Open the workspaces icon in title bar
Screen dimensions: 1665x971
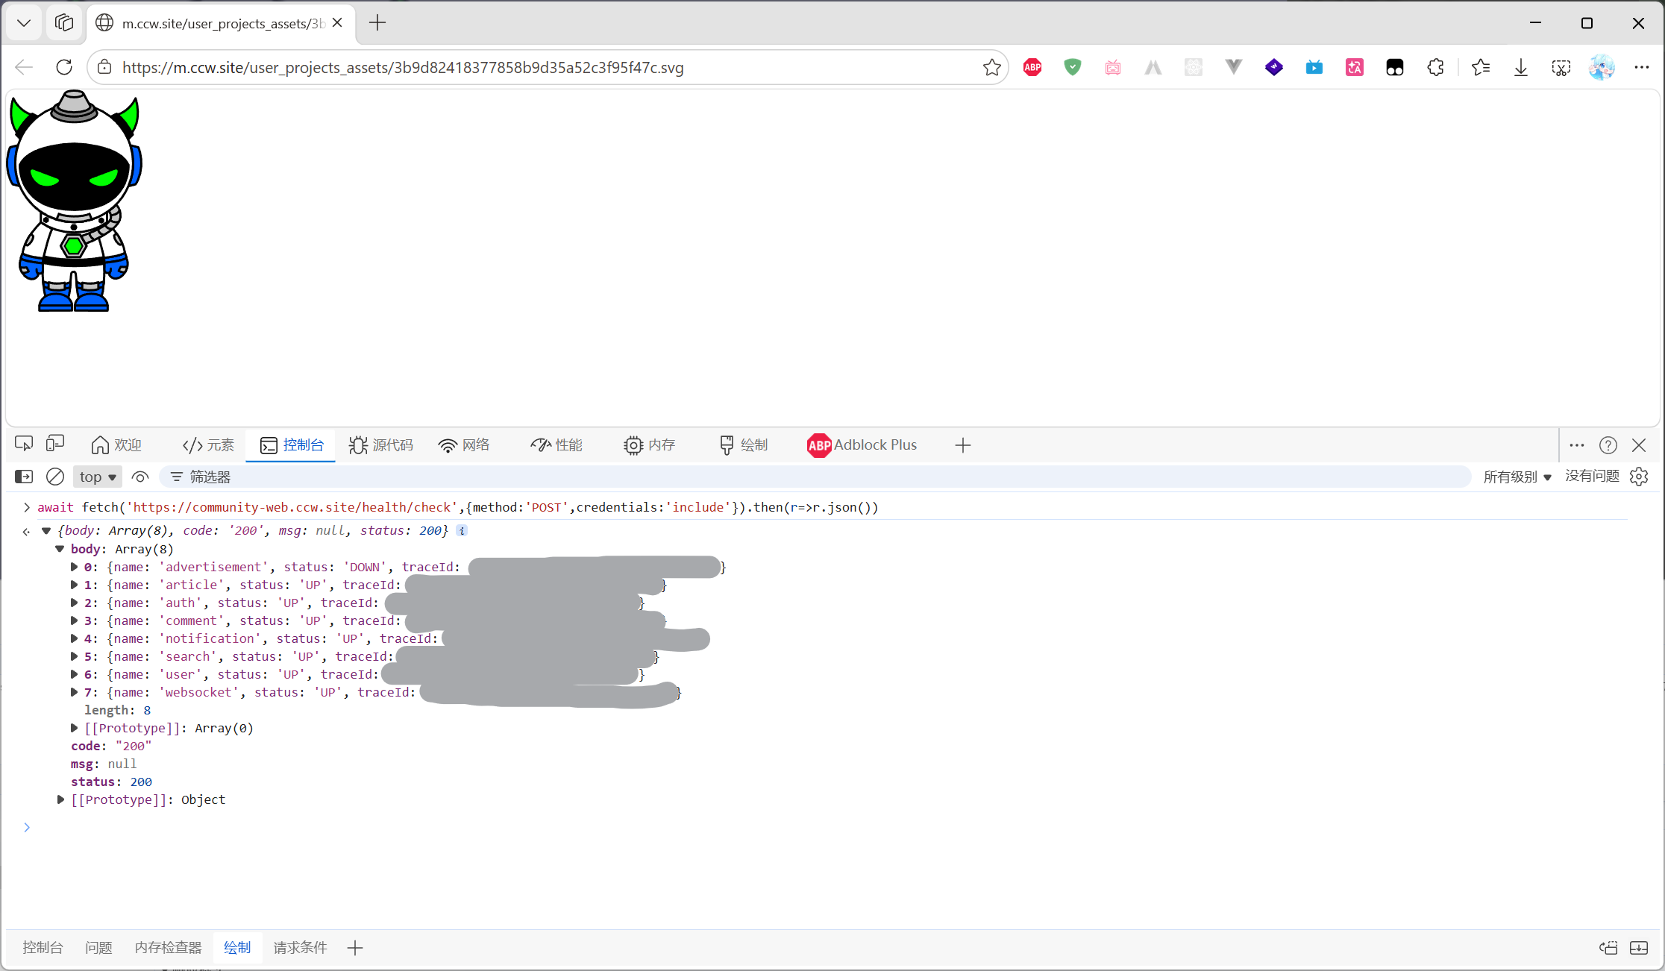(64, 23)
